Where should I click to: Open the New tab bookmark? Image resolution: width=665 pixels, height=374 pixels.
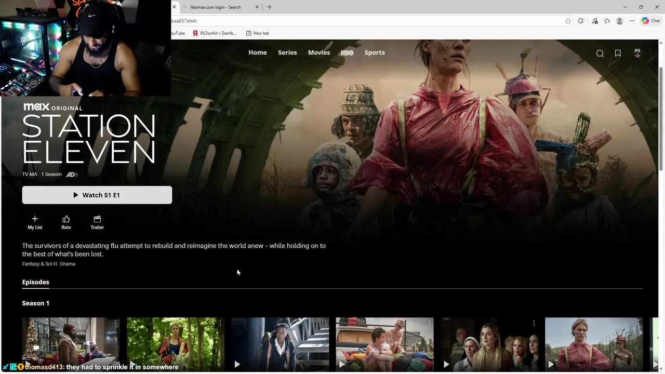coord(257,33)
